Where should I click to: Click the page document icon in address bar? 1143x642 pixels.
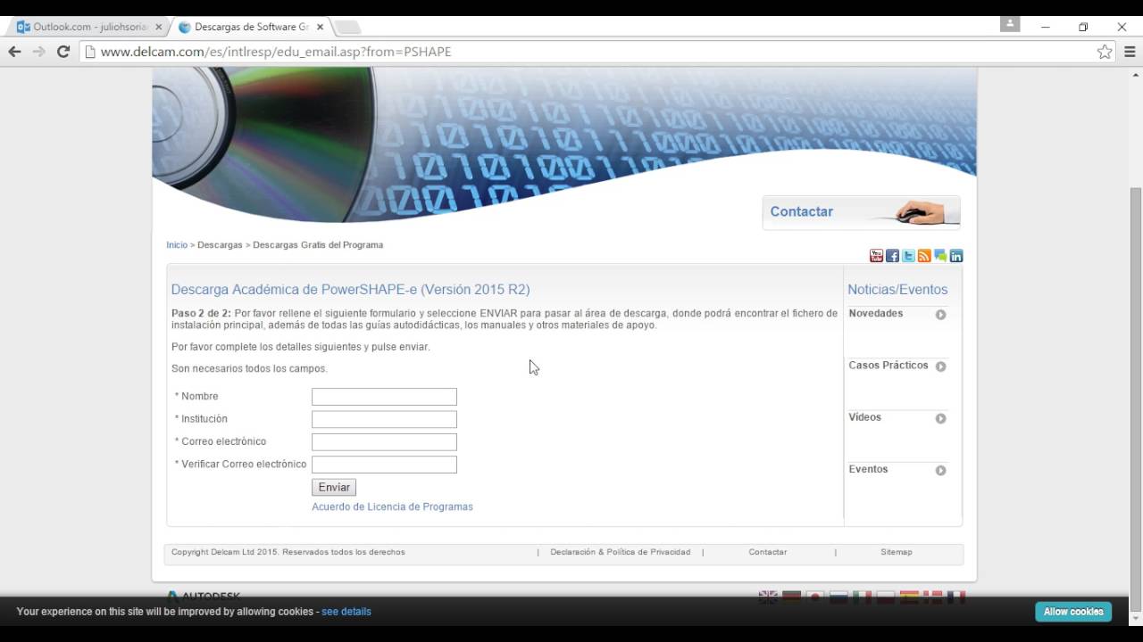[x=89, y=52]
